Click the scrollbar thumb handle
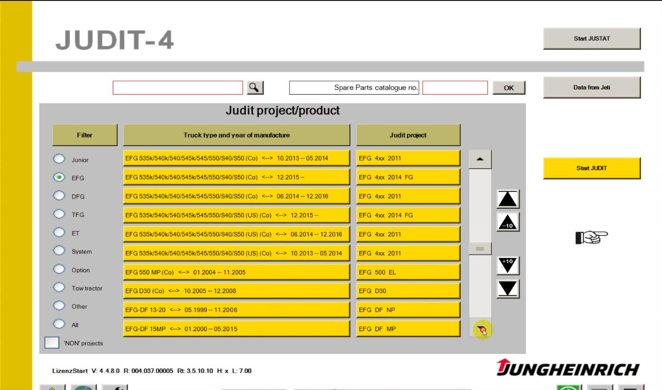The height and width of the screenshot is (390, 662). point(480,248)
